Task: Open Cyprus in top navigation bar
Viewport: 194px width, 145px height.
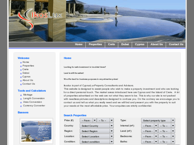Action: point(140,44)
